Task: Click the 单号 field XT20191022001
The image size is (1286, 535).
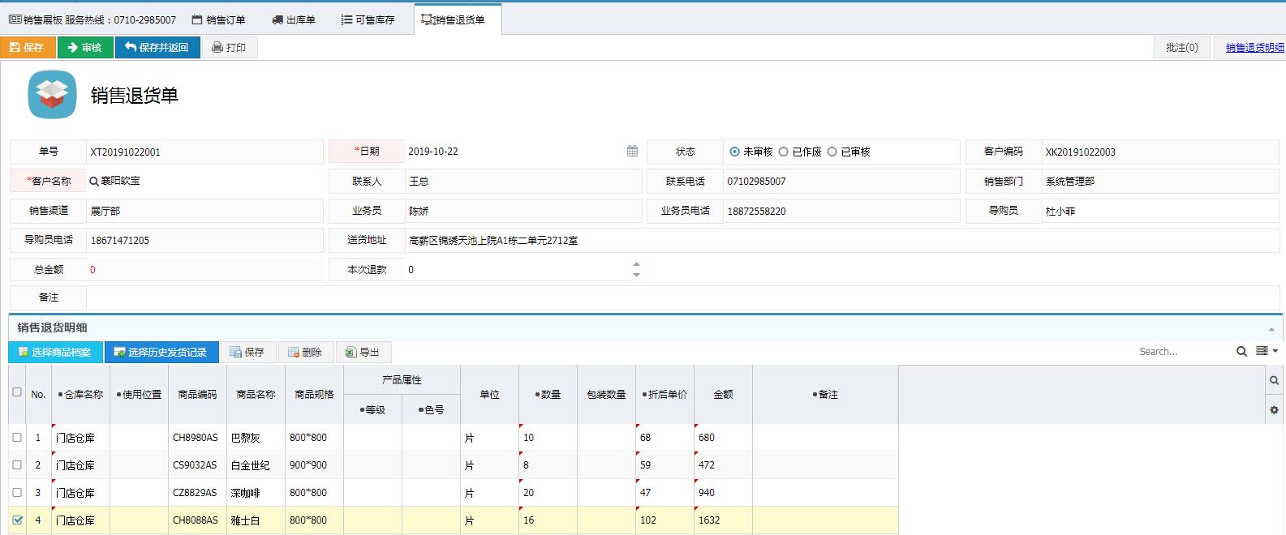Action: click(x=204, y=152)
